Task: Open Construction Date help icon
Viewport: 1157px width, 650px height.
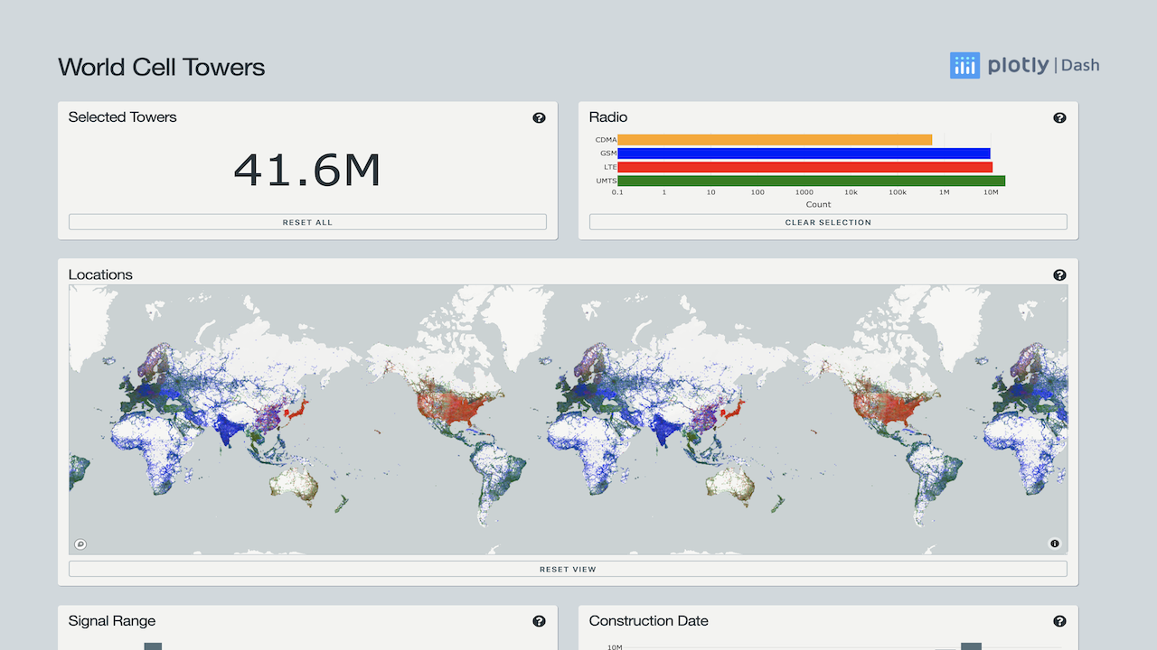Action: click(1059, 621)
